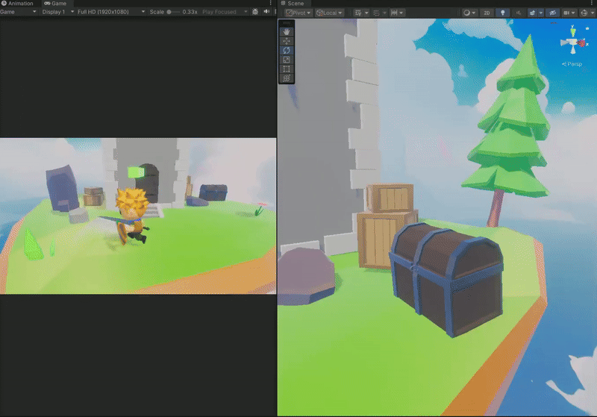Click the orientation gizmo center cube
597x417 pixels.
(x=573, y=43)
